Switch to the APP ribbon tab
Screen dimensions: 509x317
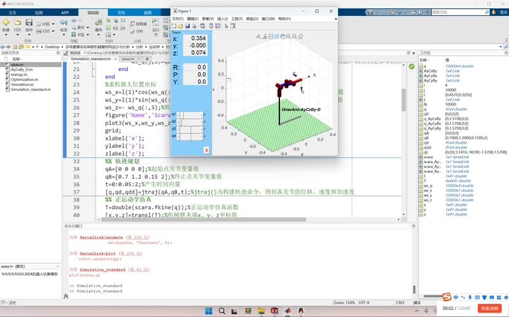[x=65, y=13]
